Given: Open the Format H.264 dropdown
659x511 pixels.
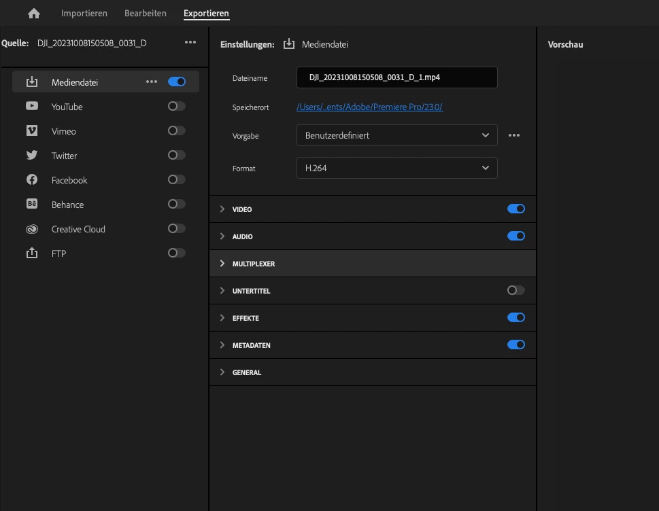Looking at the screenshot, I should 396,168.
